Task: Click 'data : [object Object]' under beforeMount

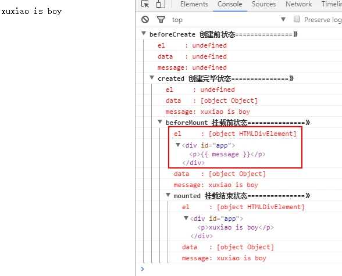Action: coord(220,174)
